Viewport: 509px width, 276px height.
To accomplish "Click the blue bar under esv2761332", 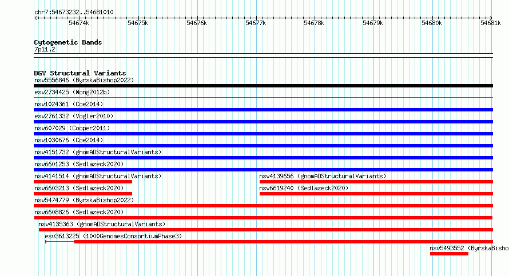I will [x=263, y=122].
